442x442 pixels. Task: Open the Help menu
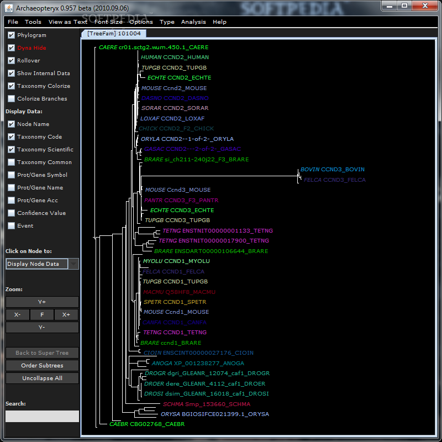[x=219, y=22]
